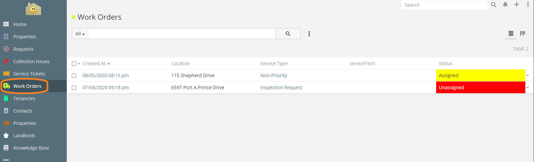The width and height of the screenshot is (534, 162).
Task: Click the red Unassigned status cell
Action: [x=480, y=88]
